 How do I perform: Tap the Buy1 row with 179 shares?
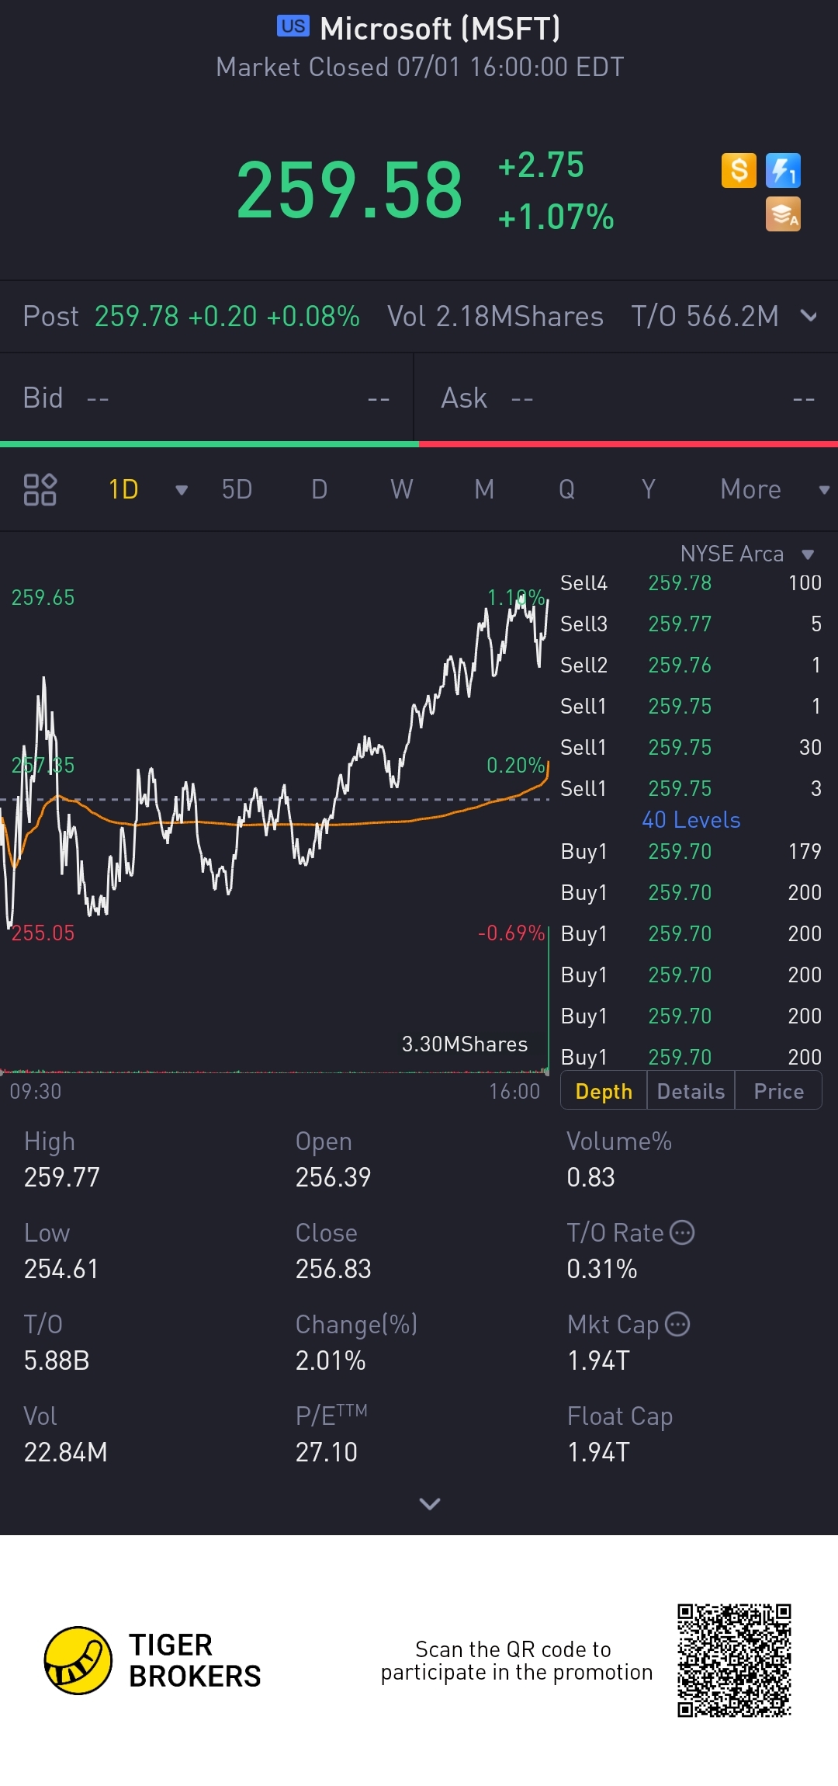click(691, 851)
